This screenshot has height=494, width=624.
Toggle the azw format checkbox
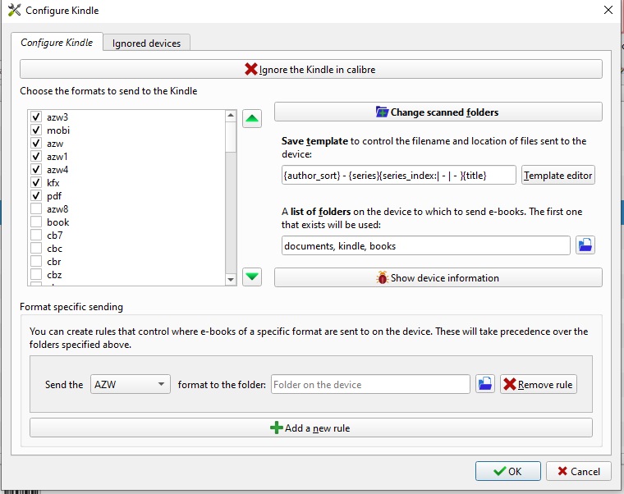pos(36,143)
